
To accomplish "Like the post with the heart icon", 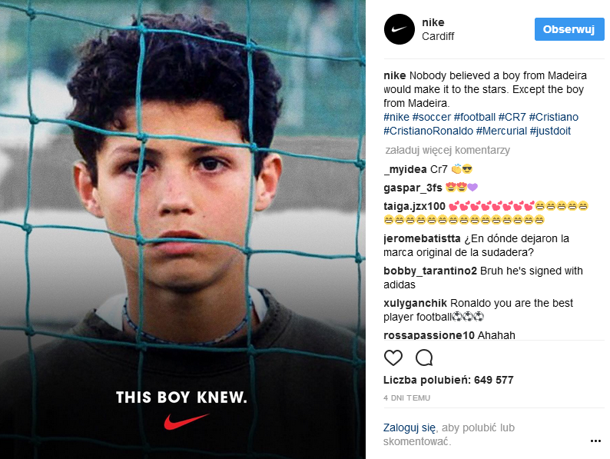I will 393,358.
